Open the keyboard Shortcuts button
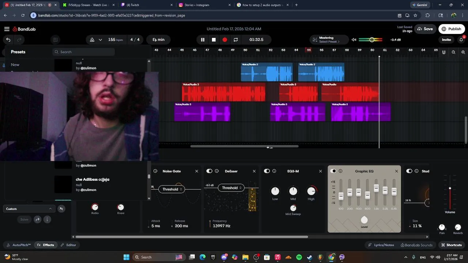468x263 pixels. (452, 245)
